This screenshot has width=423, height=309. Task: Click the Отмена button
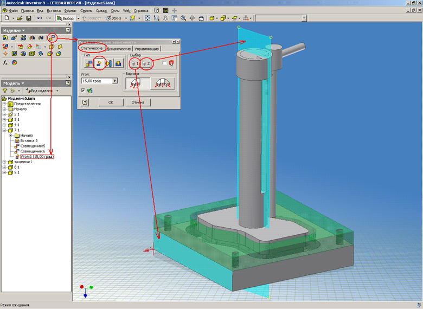point(138,102)
